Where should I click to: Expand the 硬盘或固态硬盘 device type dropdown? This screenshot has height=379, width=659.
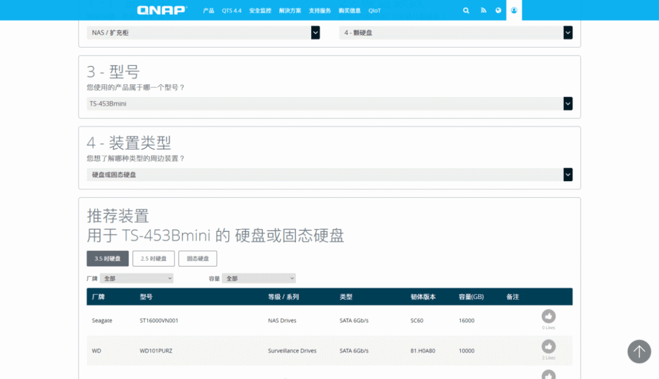[x=329, y=175]
